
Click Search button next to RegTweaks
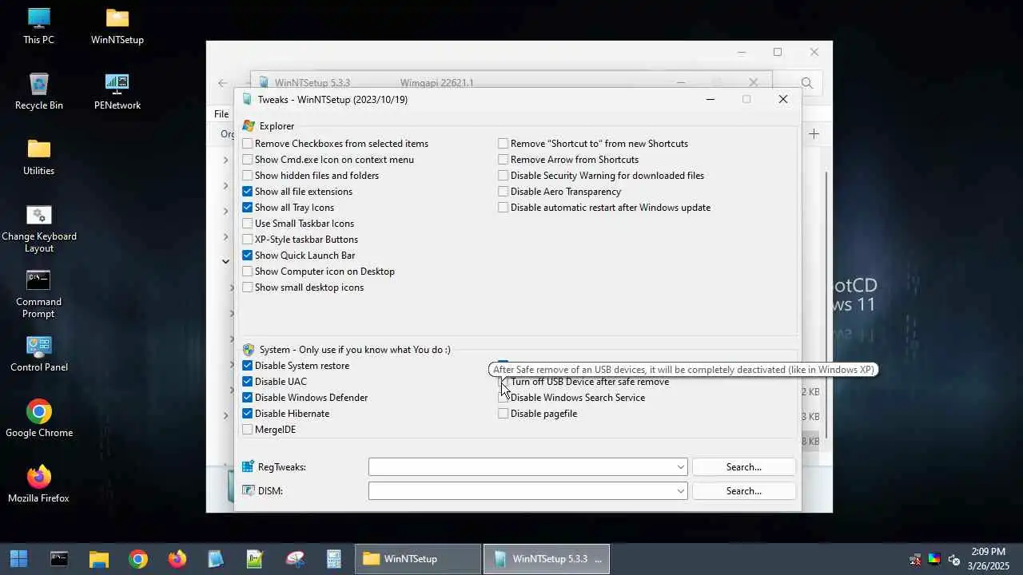point(744,467)
